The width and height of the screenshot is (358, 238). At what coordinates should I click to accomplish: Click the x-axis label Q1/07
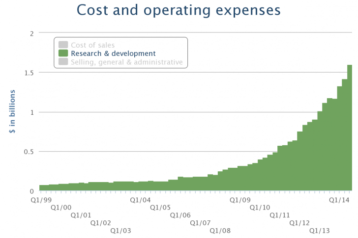point(200,223)
